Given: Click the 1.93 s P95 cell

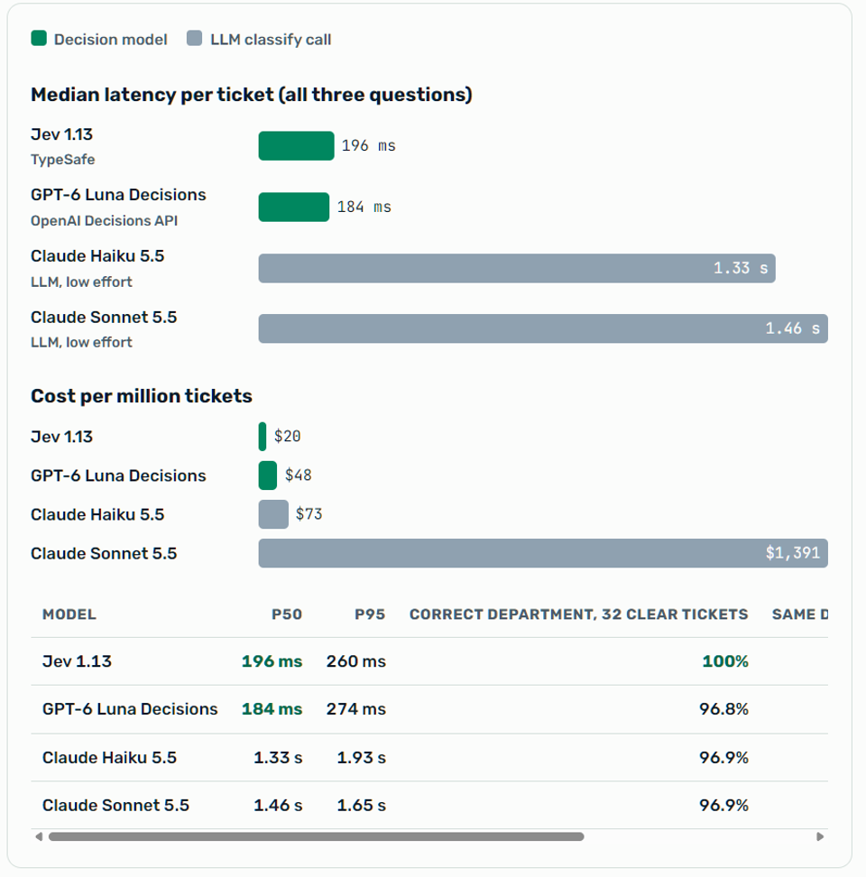Looking at the screenshot, I should 361,758.
